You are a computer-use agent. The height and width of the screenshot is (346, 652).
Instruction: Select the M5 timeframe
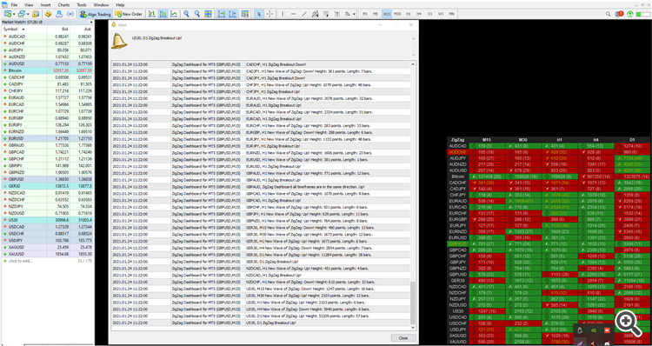click(376, 14)
